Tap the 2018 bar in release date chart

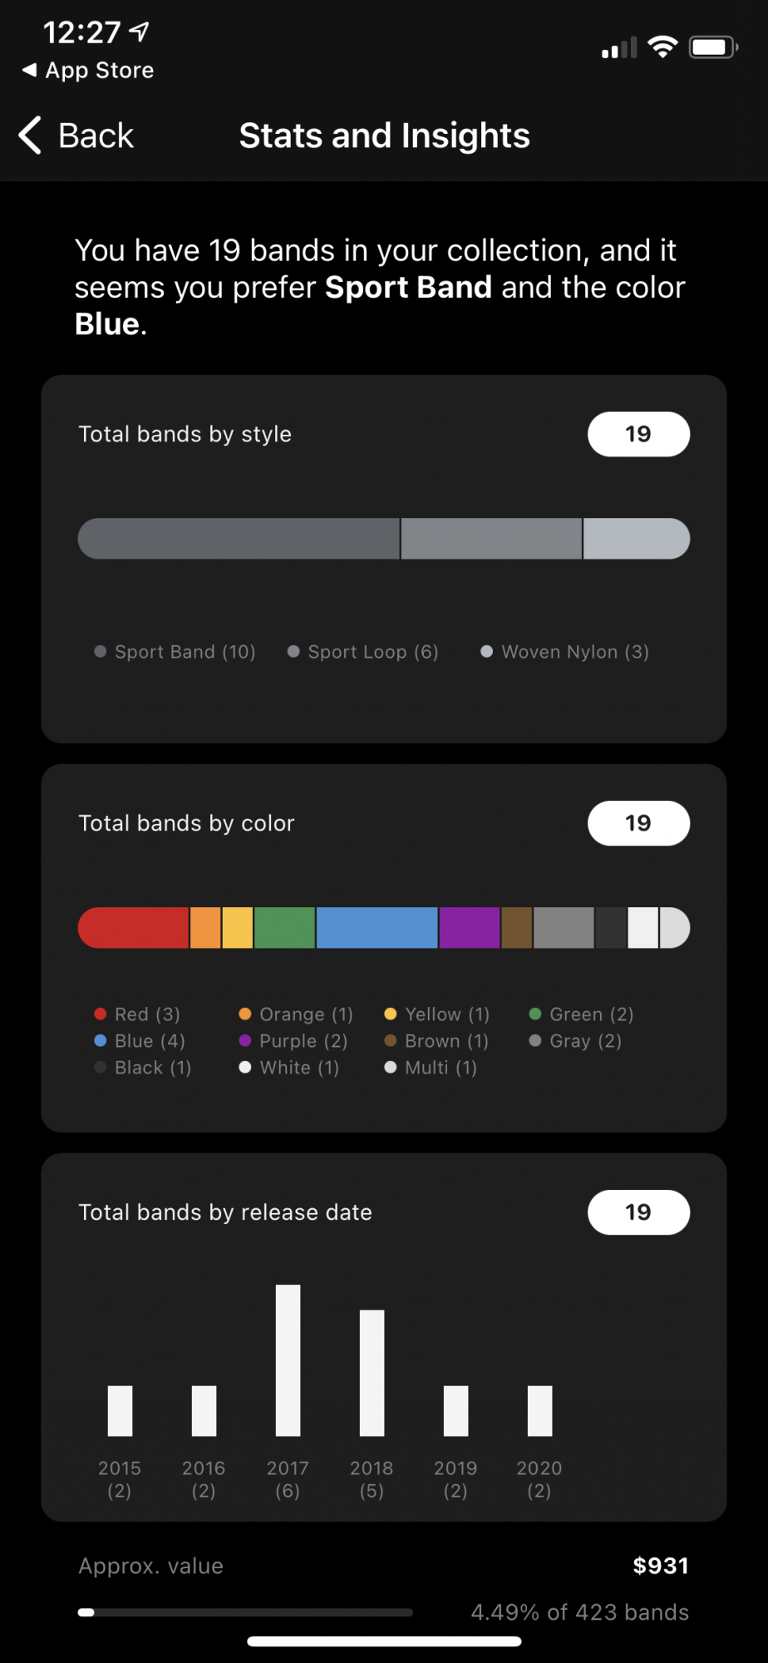click(372, 1373)
